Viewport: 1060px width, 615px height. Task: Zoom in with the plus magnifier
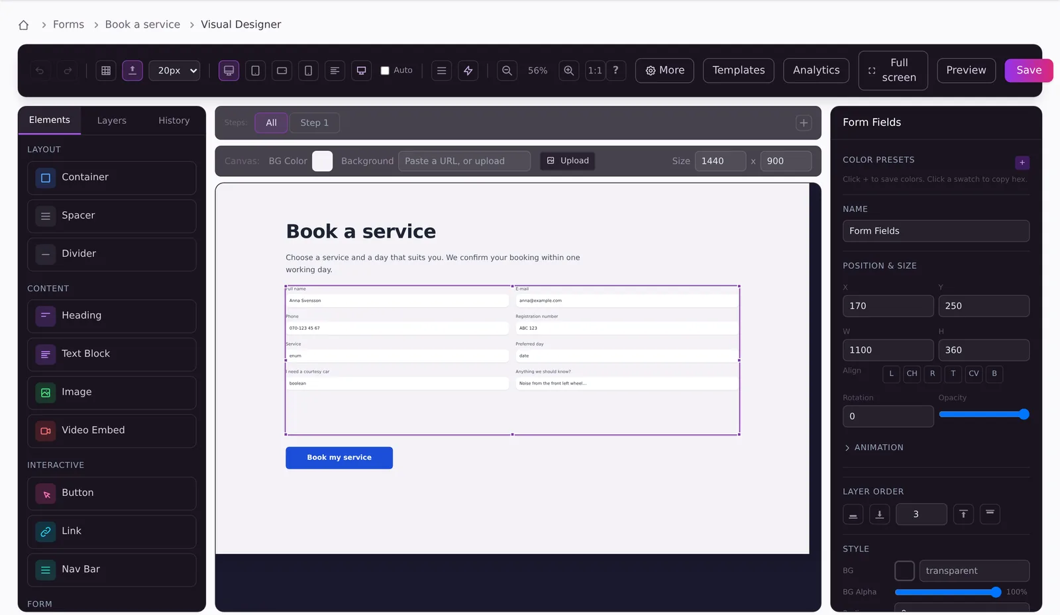tap(568, 71)
